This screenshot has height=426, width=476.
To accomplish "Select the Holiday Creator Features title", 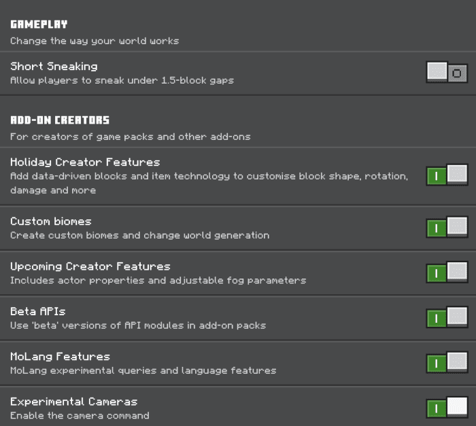I will (x=85, y=162).
